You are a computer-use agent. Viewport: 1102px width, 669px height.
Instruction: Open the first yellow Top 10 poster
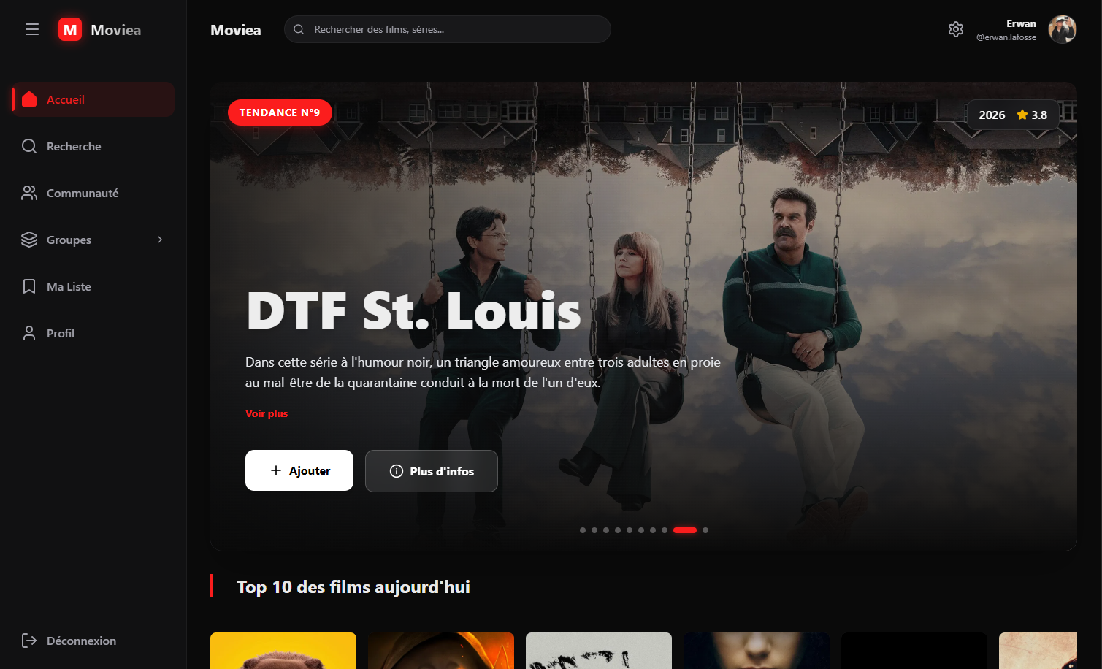pos(283,650)
